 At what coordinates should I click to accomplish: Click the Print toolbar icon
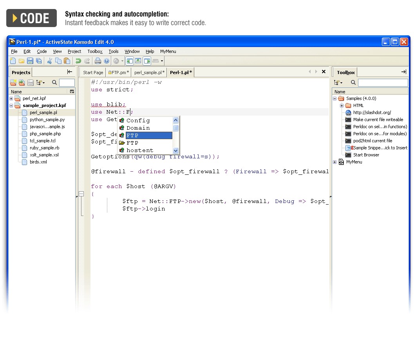98,61
